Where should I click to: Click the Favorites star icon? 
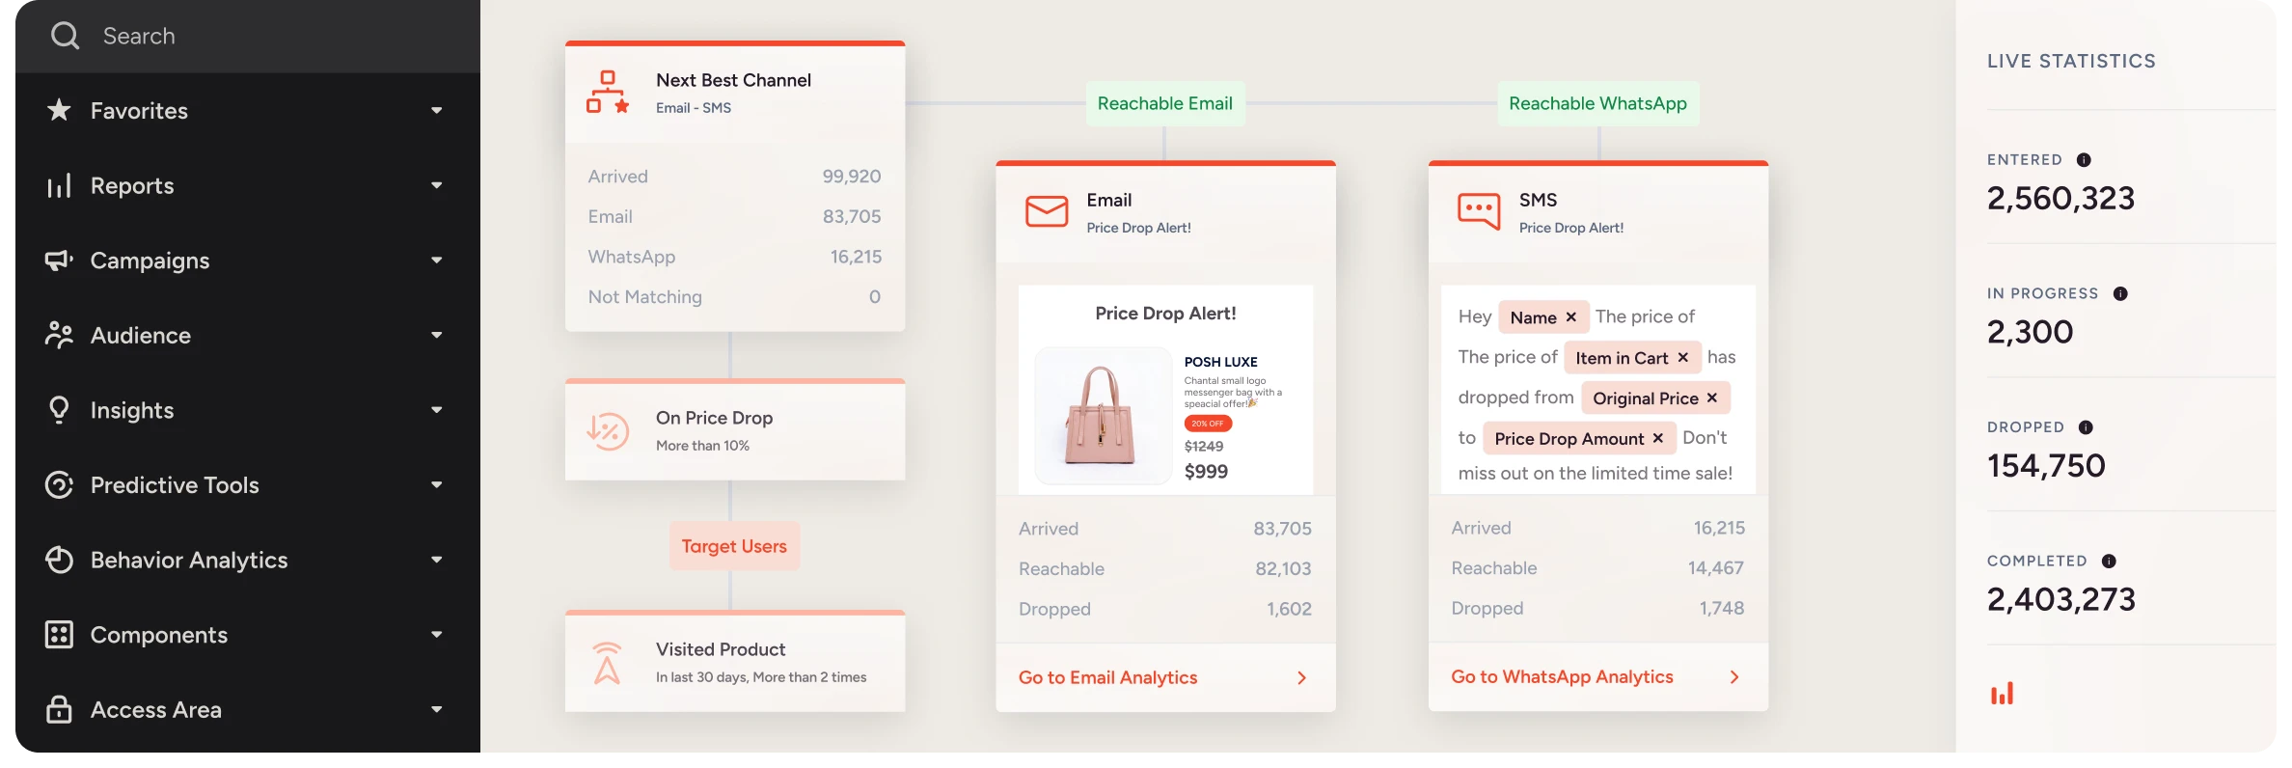[59, 110]
